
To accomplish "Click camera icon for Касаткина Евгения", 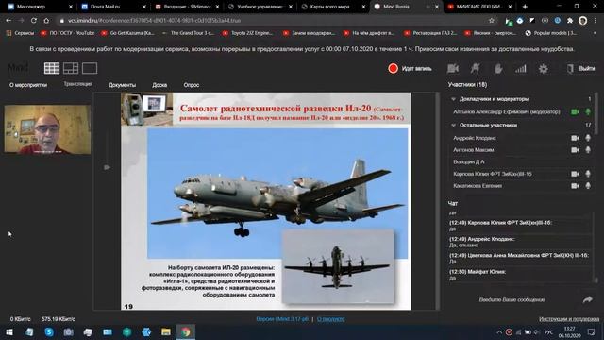I will [575, 186].
